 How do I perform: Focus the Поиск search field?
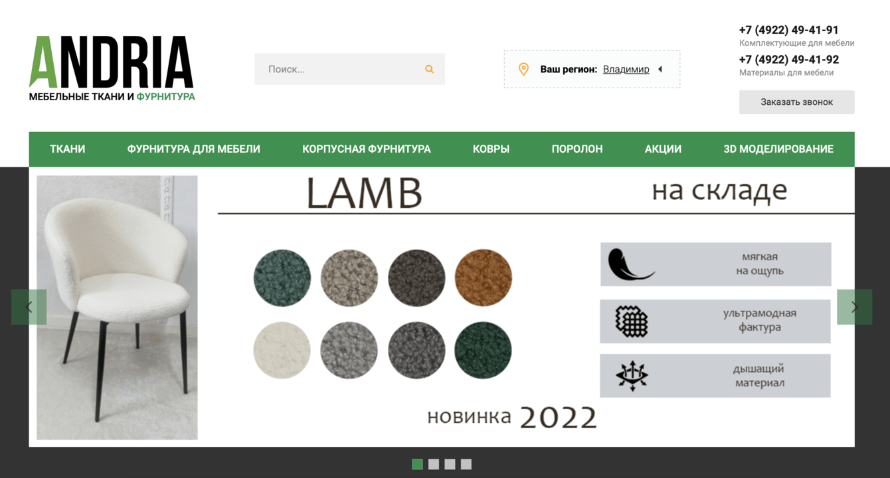(x=349, y=69)
